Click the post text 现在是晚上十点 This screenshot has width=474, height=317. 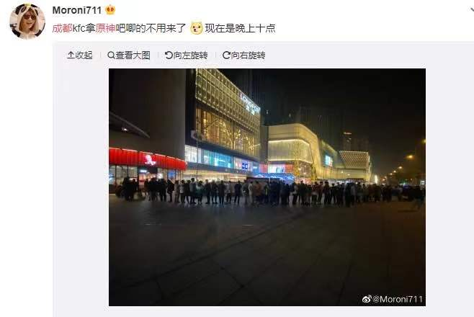pos(240,28)
